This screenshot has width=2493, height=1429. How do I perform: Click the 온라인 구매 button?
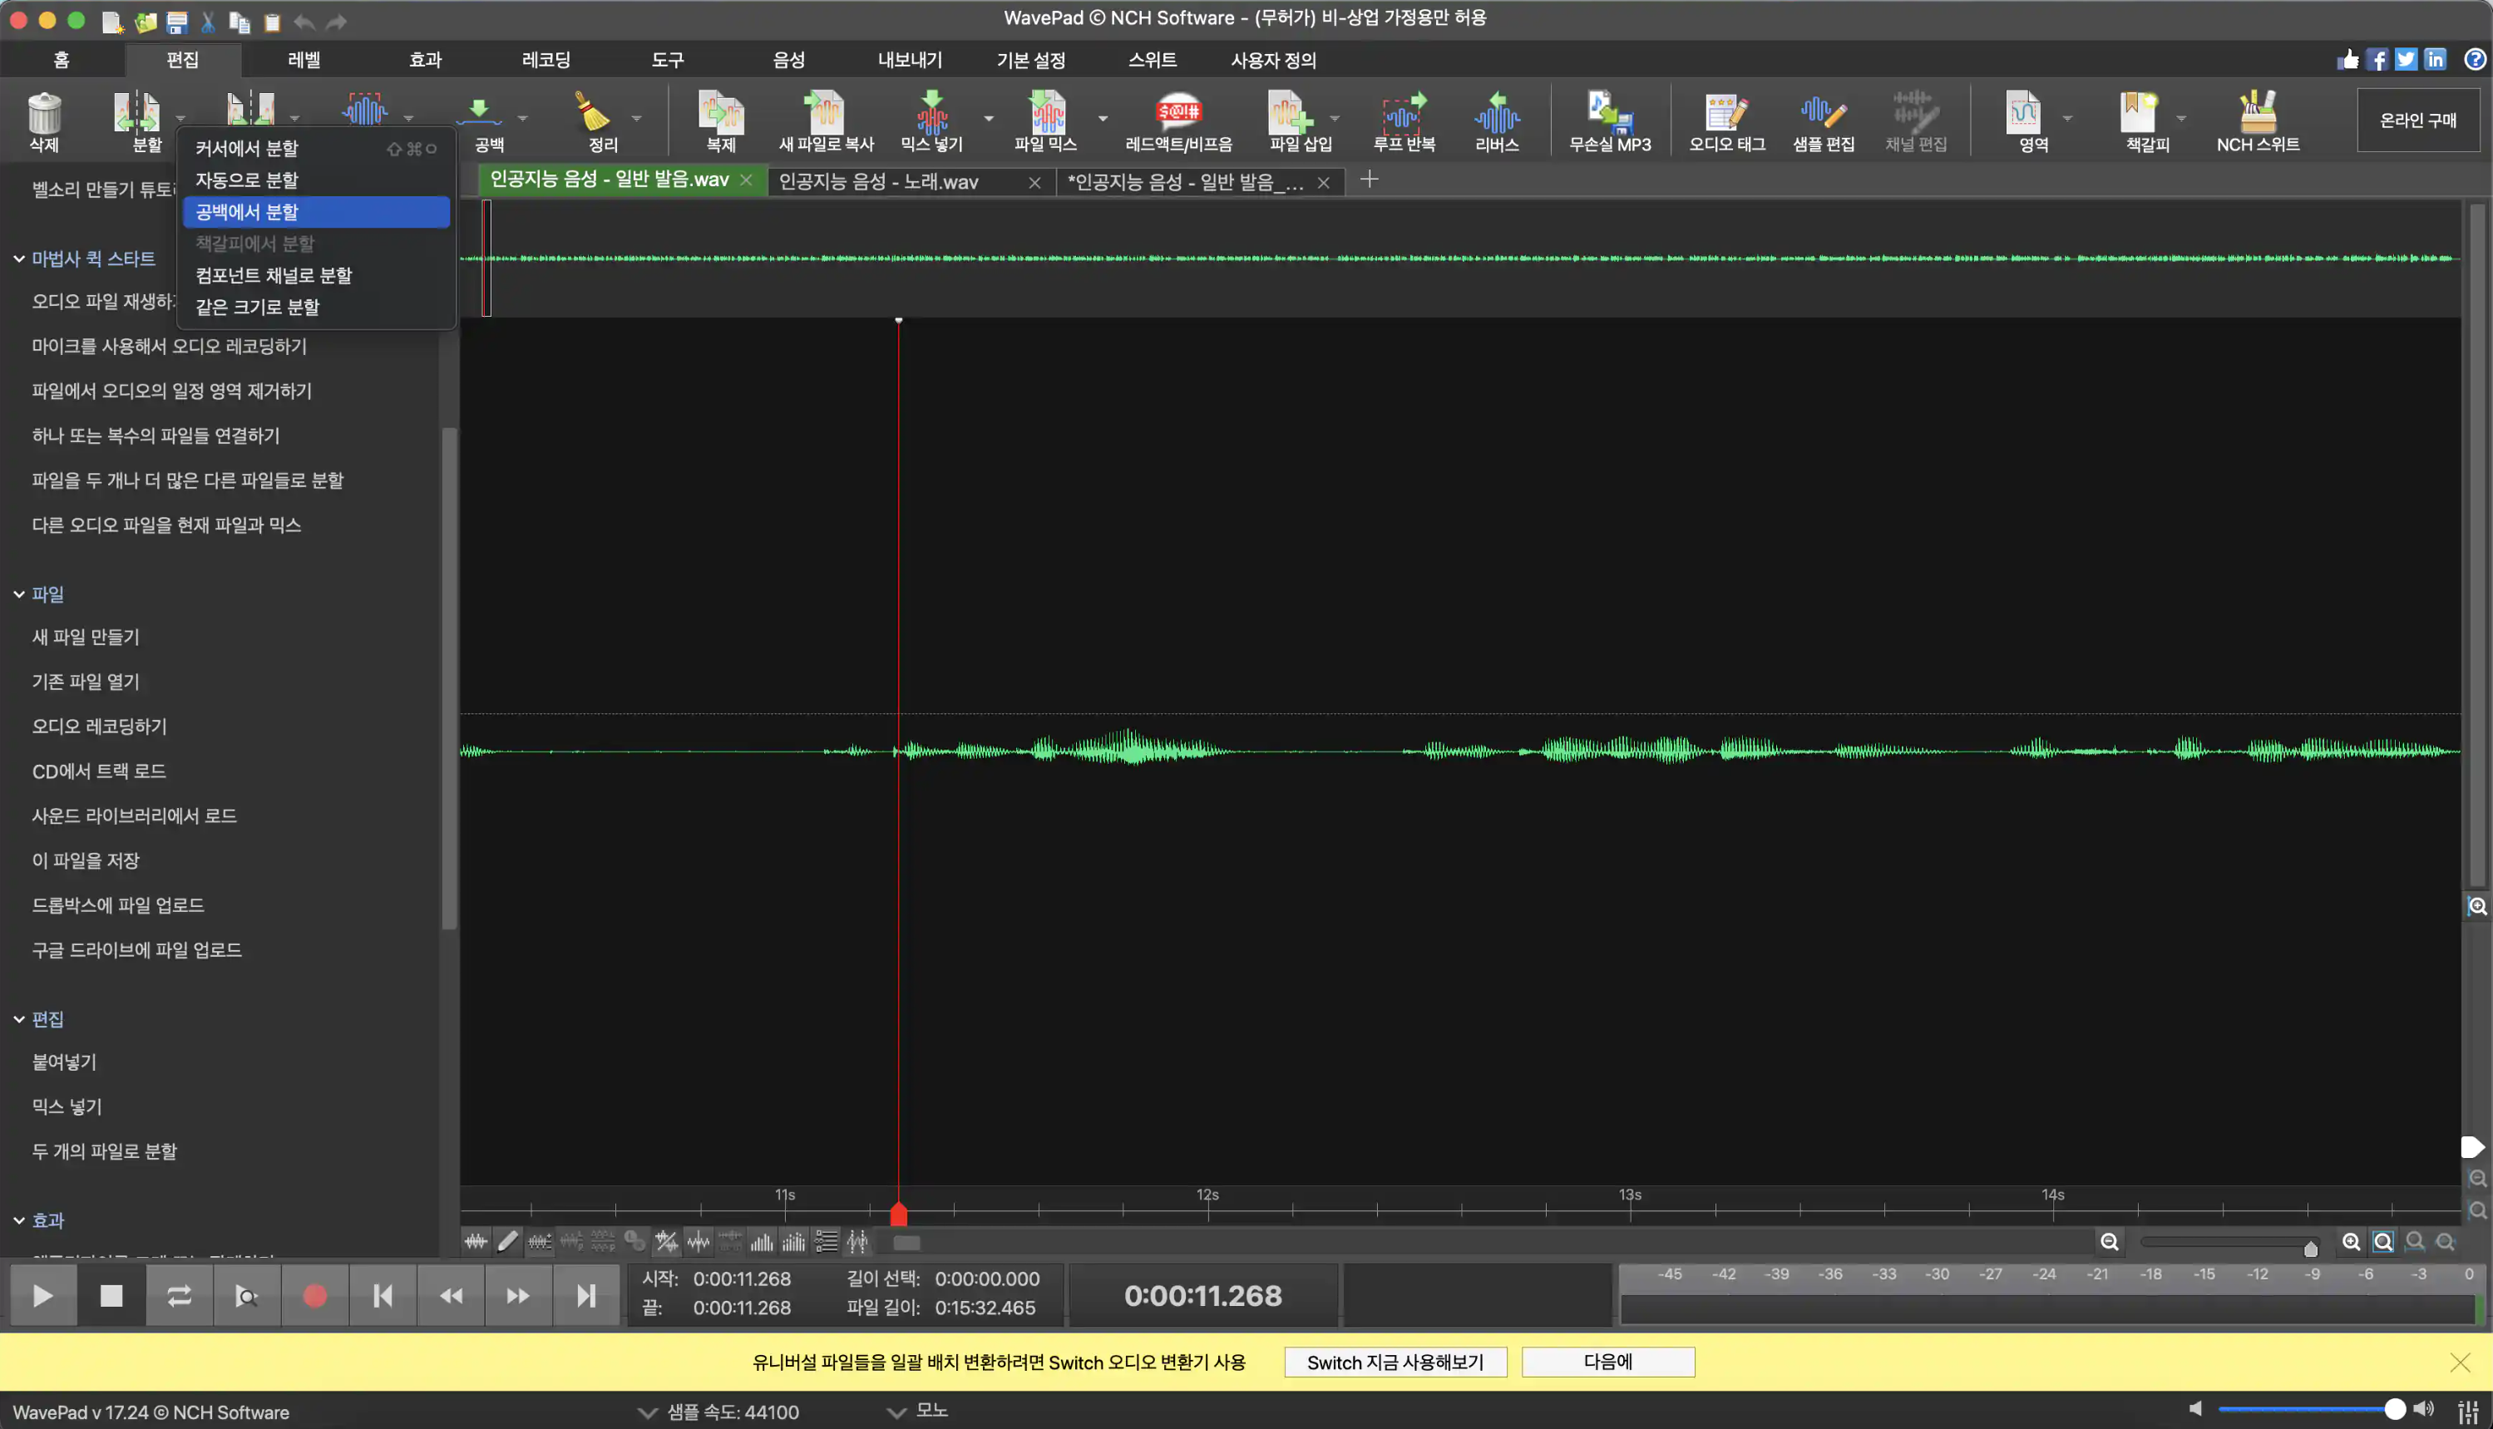click(2417, 120)
